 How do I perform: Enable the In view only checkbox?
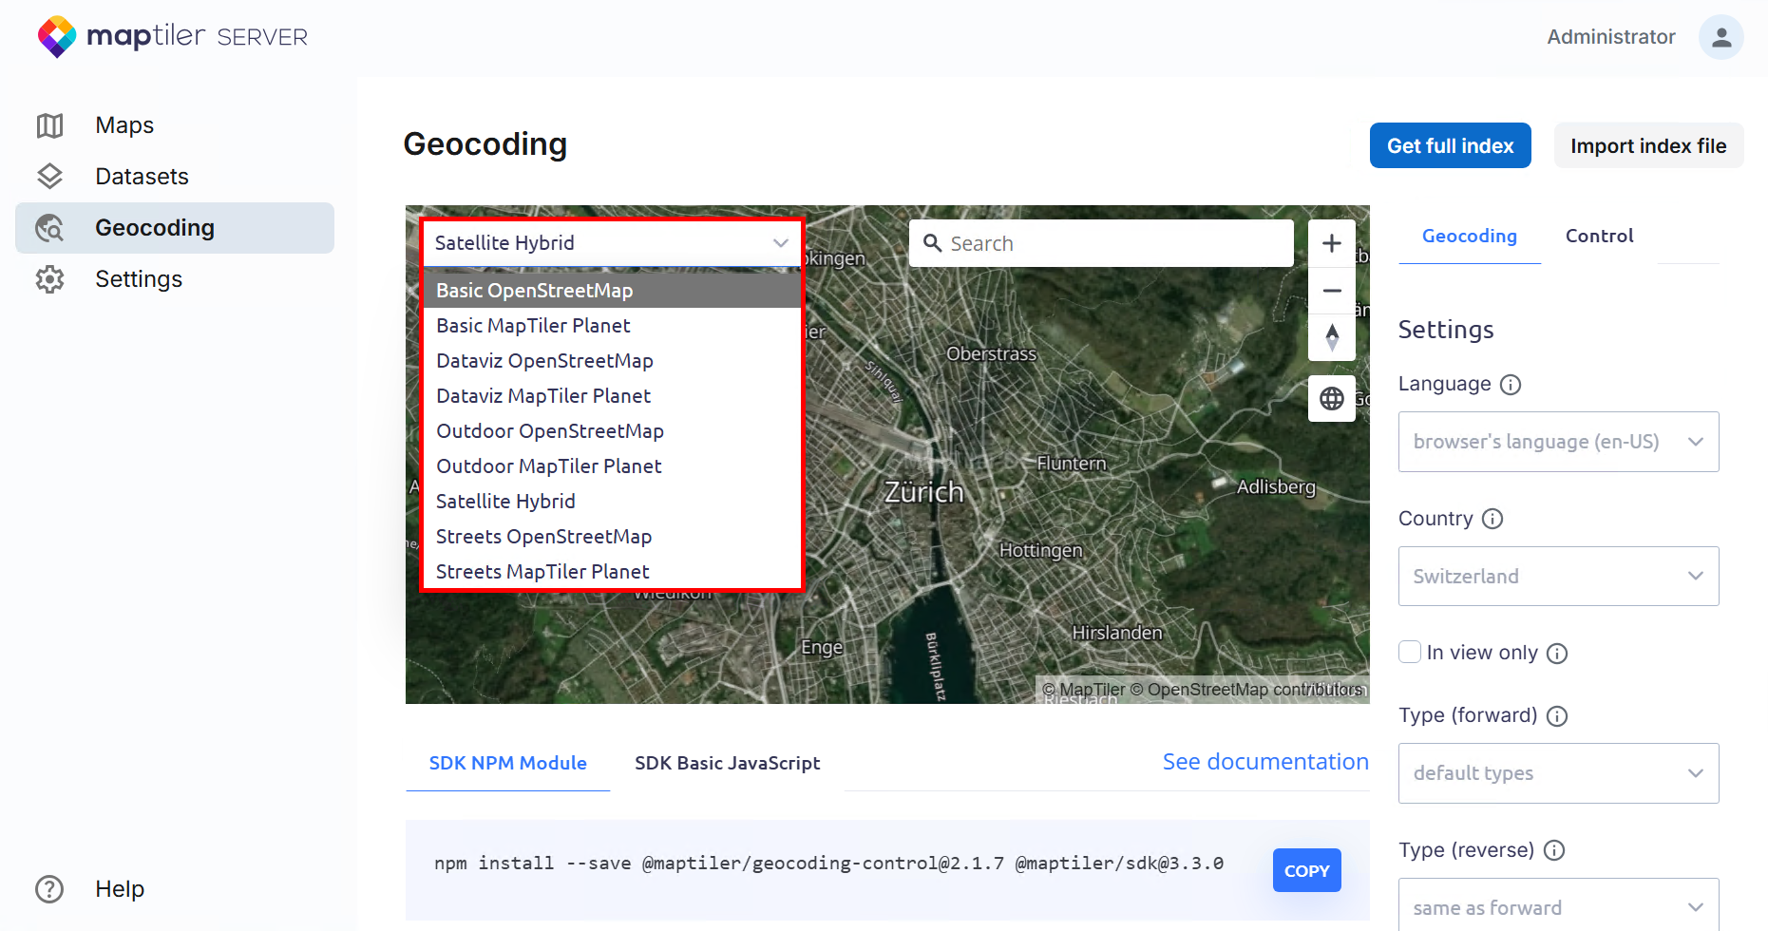1410,653
